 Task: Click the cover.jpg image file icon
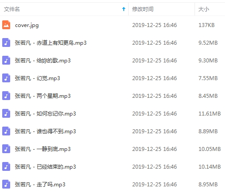[x=6, y=25]
